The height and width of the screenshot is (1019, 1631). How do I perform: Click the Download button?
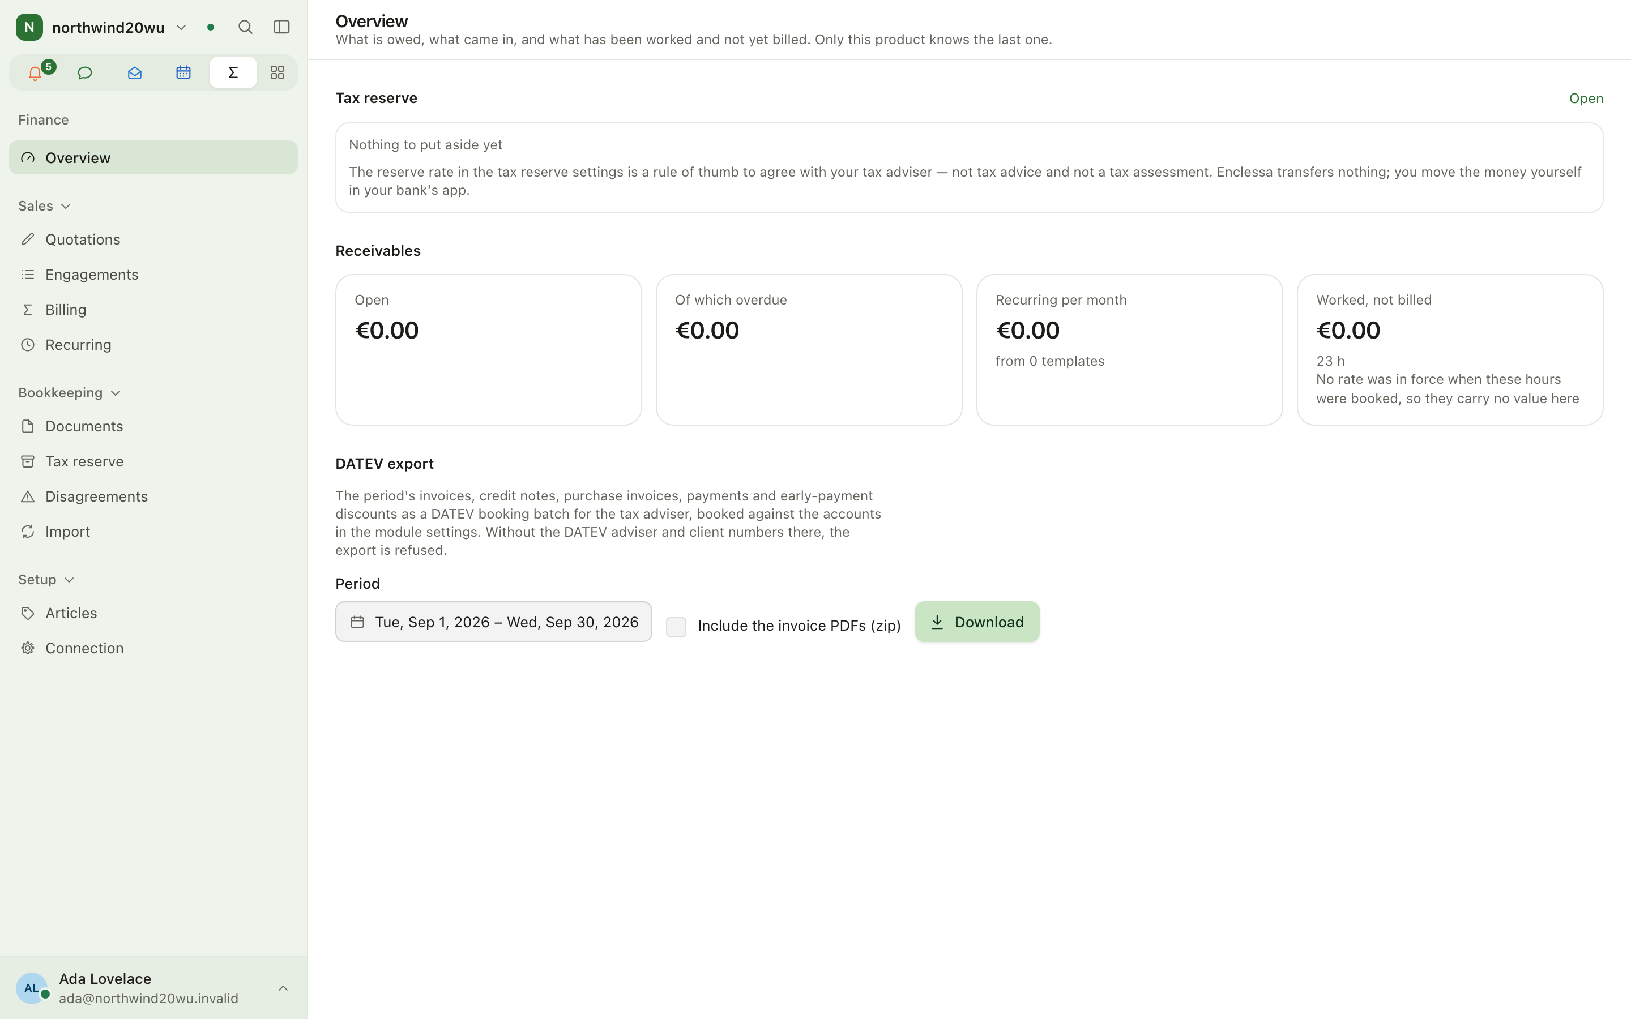[976, 622]
